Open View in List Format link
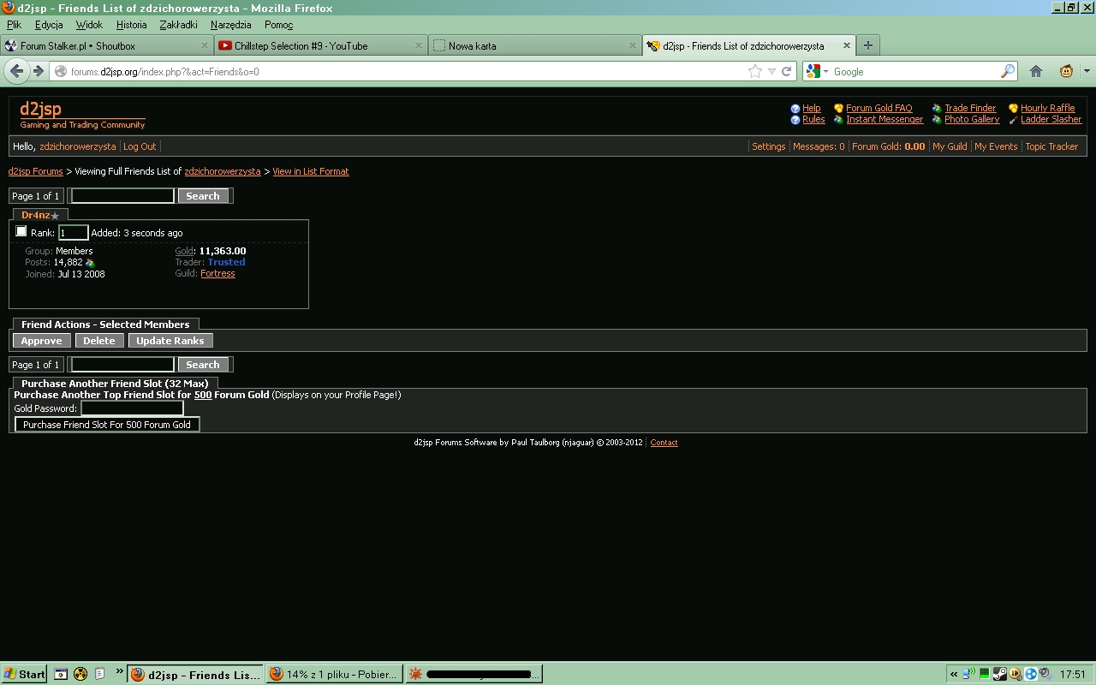Image resolution: width=1096 pixels, height=685 pixels. click(311, 171)
